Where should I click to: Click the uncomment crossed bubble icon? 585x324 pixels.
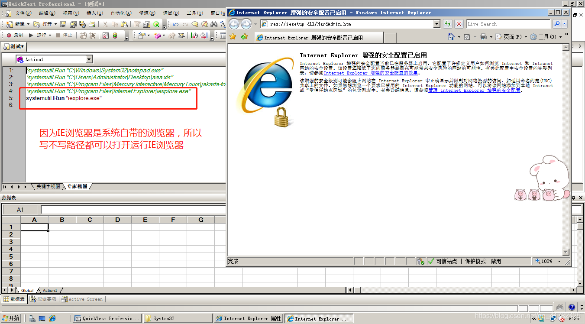pyautogui.click(x=204, y=24)
